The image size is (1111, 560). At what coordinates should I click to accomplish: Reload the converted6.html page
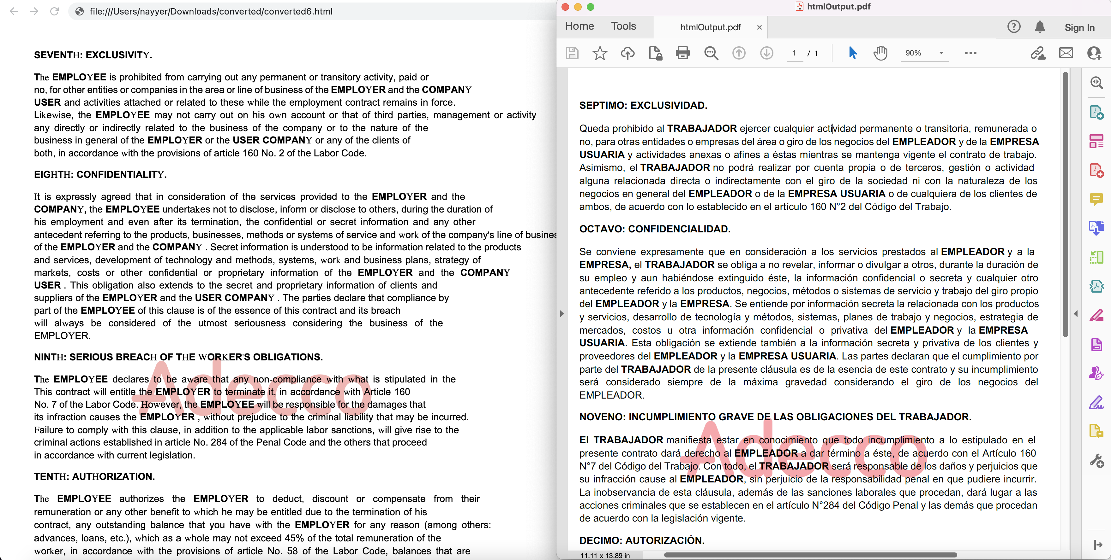coord(54,11)
